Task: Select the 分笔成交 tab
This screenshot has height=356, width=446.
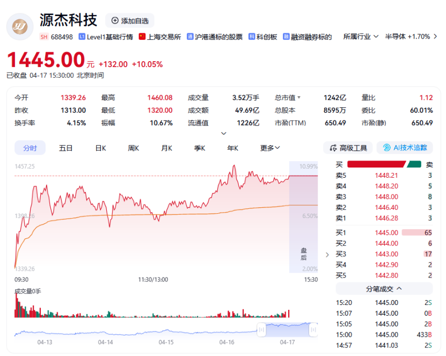Action: click(382, 289)
